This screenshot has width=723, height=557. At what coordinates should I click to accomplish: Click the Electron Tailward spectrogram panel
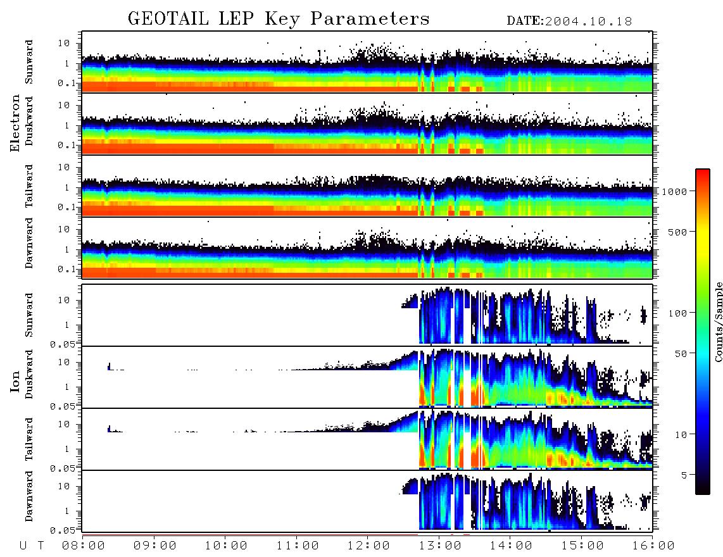(x=367, y=186)
